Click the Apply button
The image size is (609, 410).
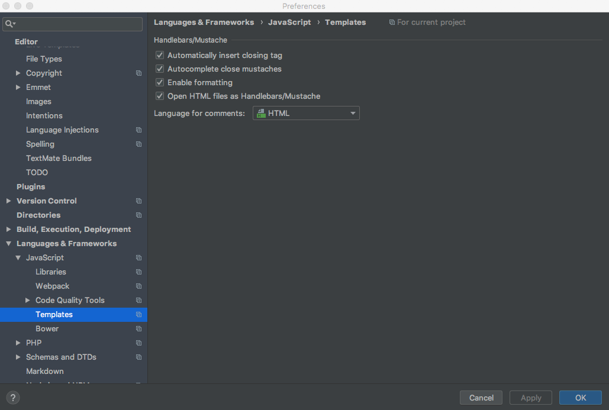(530, 397)
